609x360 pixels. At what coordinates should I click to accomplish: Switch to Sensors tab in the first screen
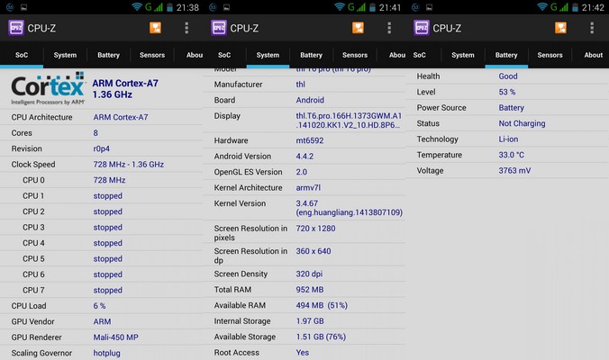152,55
